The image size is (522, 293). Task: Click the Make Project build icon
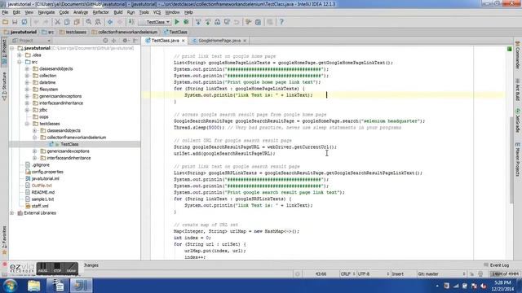pos(132,22)
